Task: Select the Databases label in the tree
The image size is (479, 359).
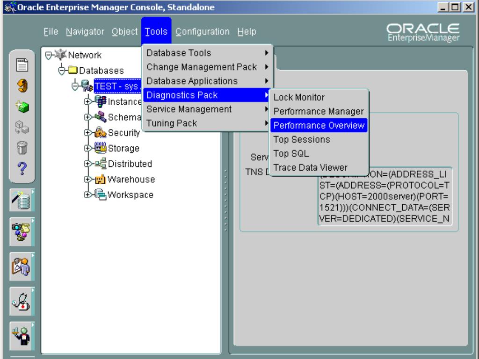Action: click(102, 71)
